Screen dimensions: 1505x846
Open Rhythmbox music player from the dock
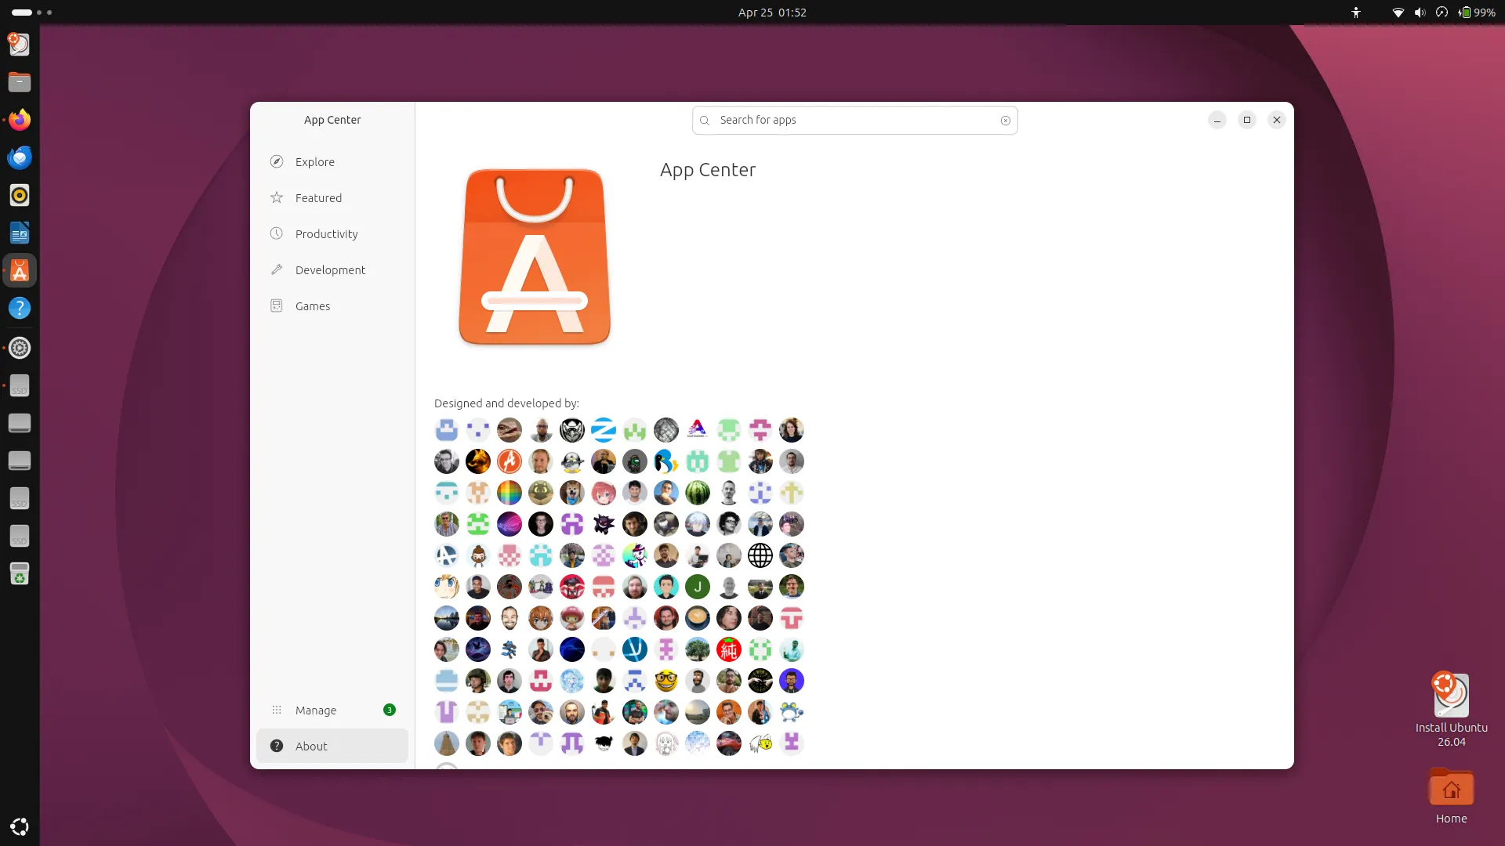(x=20, y=195)
